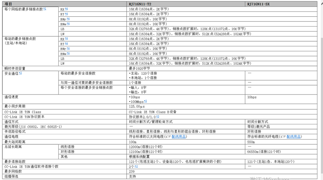Click the reference pointer icon after 以太网电缆

(x=168, y=136)
